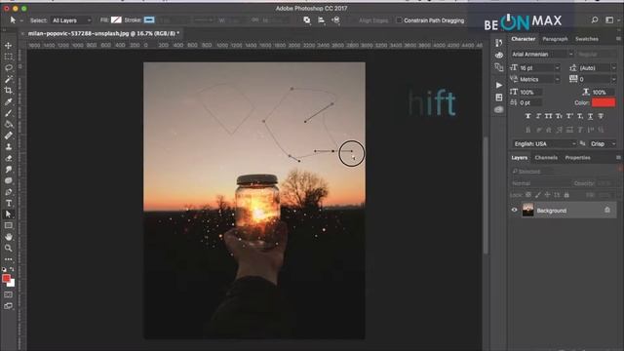The width and height of the screenshot is (624, 351).
Task: Open the red text Color swatch
Action: [604, 102]
